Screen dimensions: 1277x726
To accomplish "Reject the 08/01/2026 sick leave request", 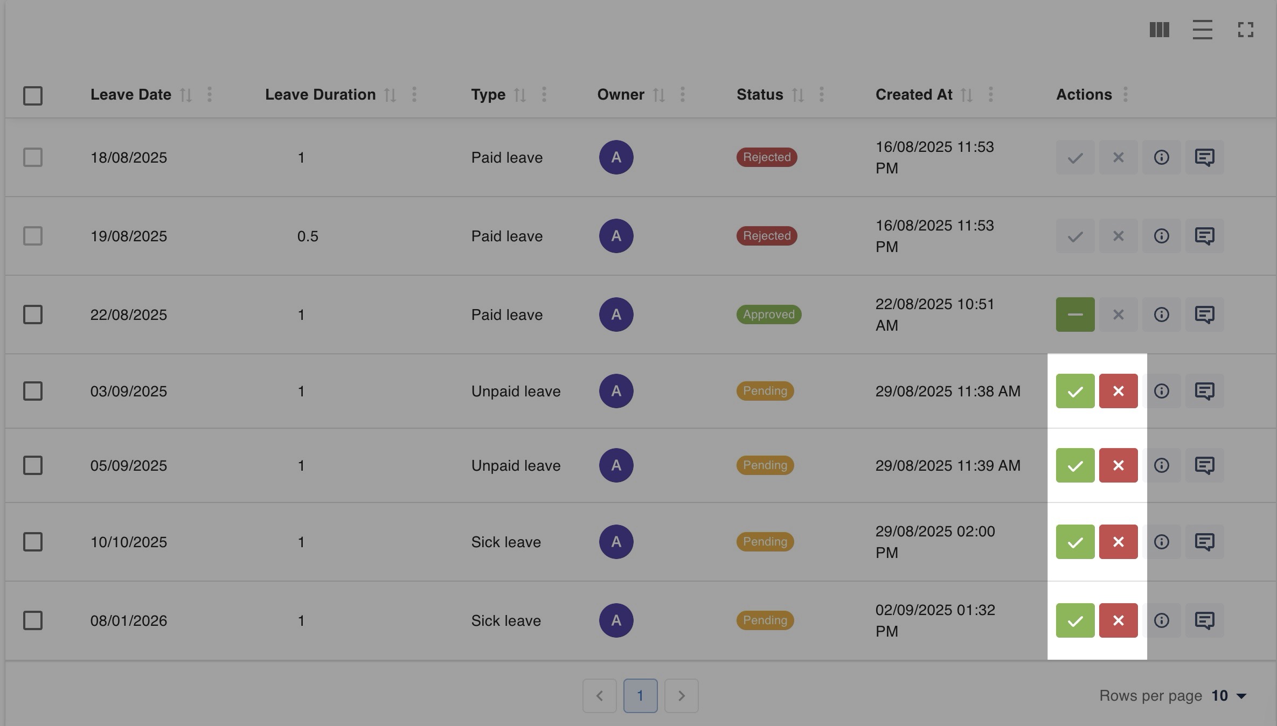I will coord(1118,620).
